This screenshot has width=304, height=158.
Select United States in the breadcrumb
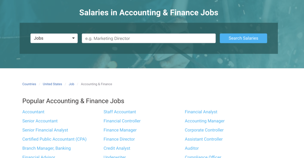(52, 84)
